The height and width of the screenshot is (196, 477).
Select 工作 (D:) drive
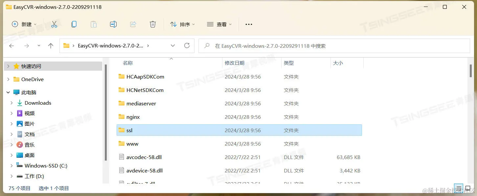click(34, 176)
